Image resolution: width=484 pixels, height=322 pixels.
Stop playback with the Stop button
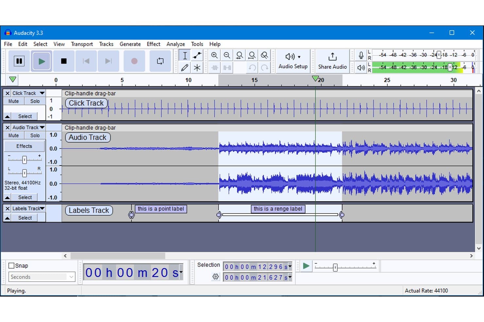tap(64, 61)
